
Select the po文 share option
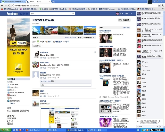pos(41,42)
